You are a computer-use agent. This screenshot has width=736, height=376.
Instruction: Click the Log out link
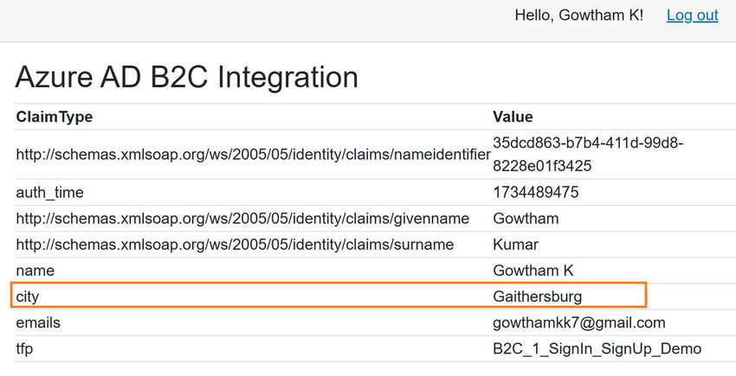click(692, 16)
